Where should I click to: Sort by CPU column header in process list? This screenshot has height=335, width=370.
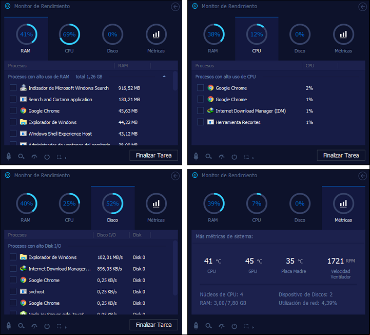(x=320, y=66)
